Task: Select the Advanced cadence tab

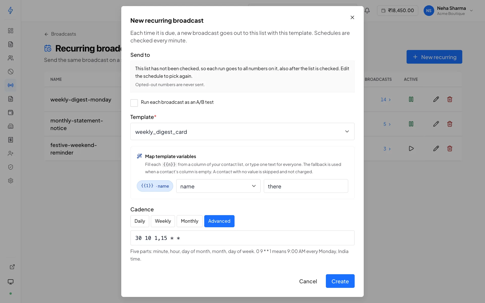Action: (x=219, y=221)
